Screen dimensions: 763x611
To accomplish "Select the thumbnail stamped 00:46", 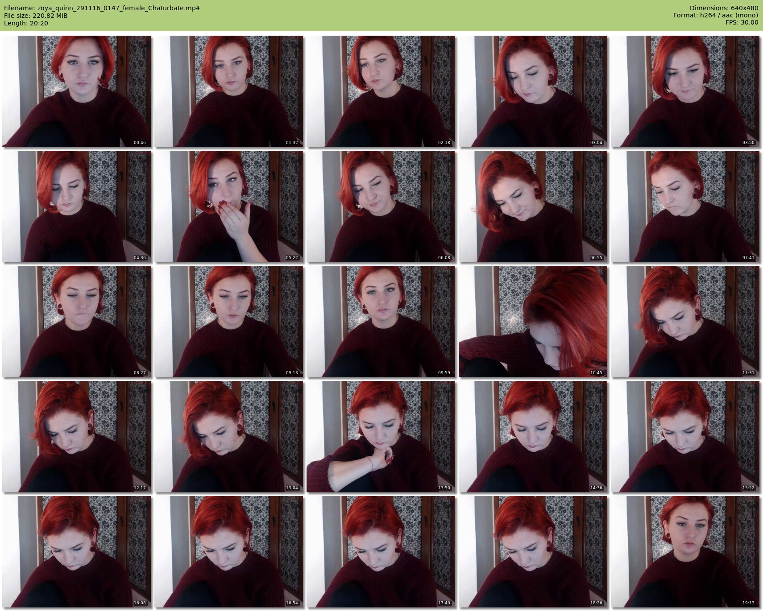I will (x=76, y=91).
